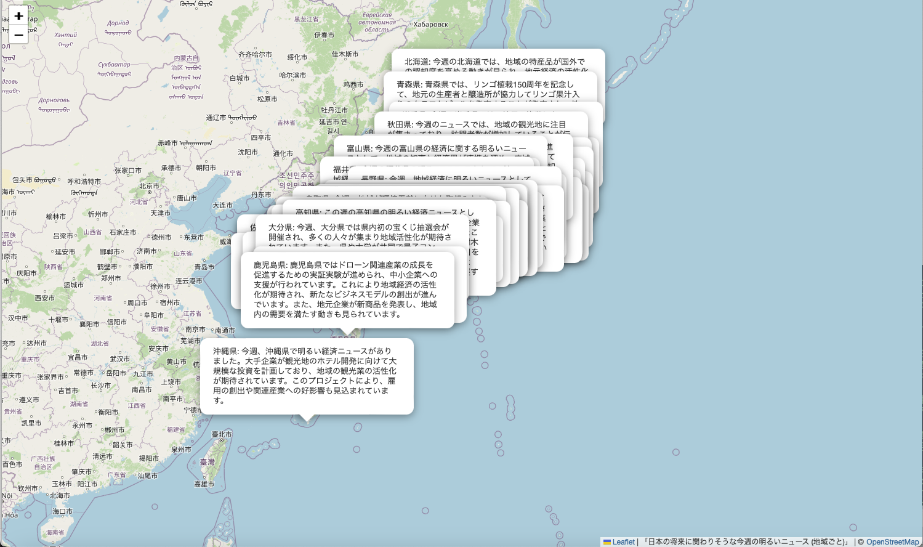Click the 齐齐哈尔市 map label
Screen dimensions: 923x547
point(256,54)
